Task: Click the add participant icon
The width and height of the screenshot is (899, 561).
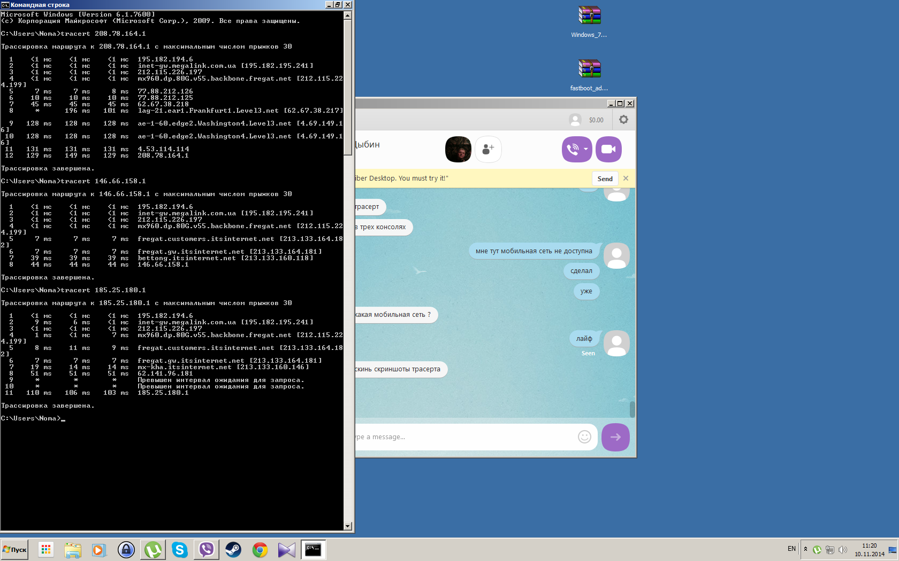Action: tap(488, 150)
